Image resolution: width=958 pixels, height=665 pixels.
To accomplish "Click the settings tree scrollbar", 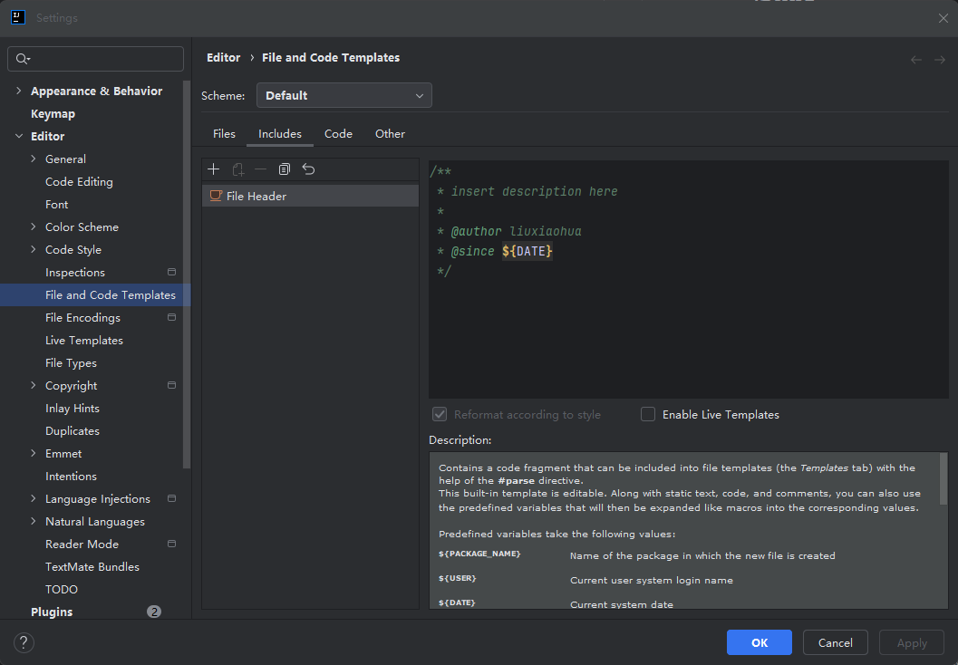I will [187, 275].
